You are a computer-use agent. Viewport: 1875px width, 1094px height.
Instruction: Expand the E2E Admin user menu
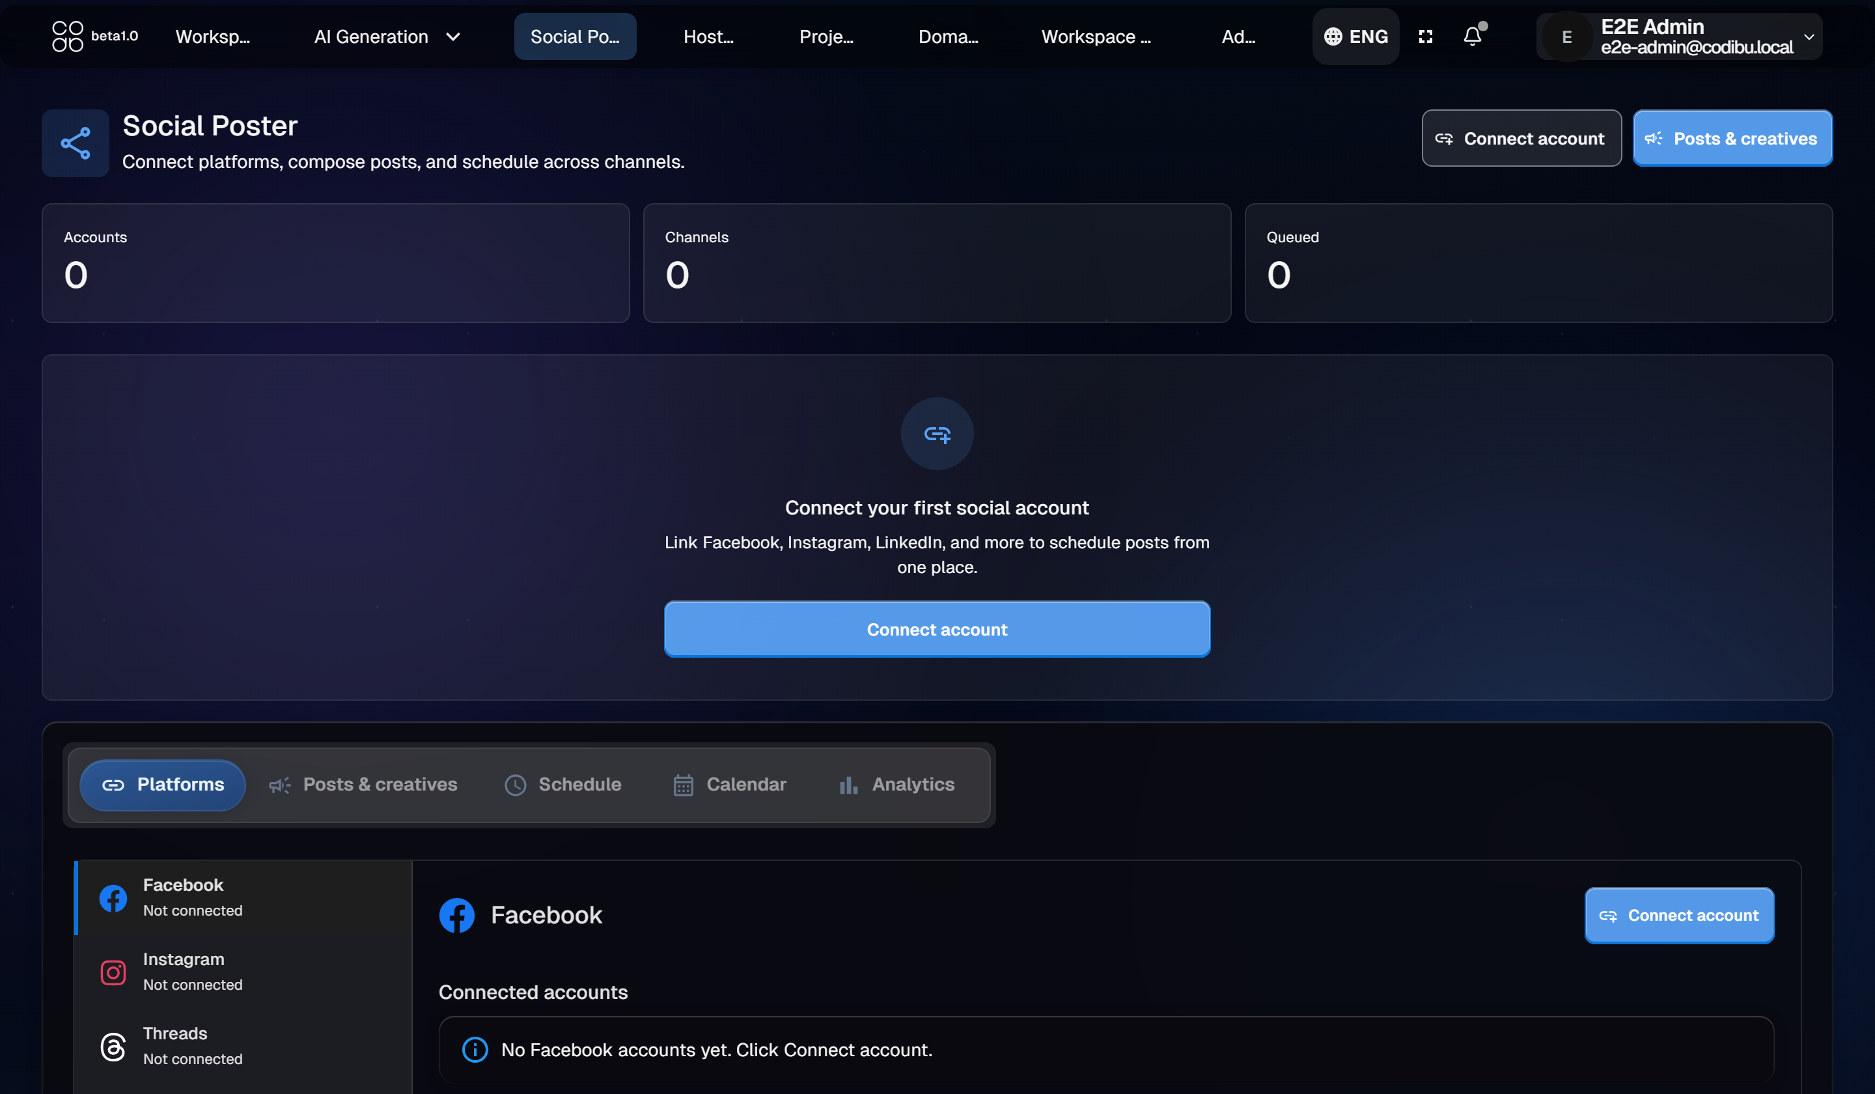[1679, 36]
